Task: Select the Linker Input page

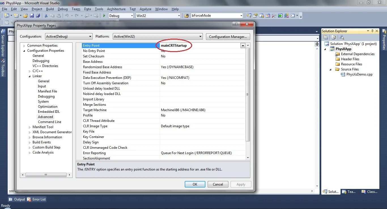Action: [42, 86]
